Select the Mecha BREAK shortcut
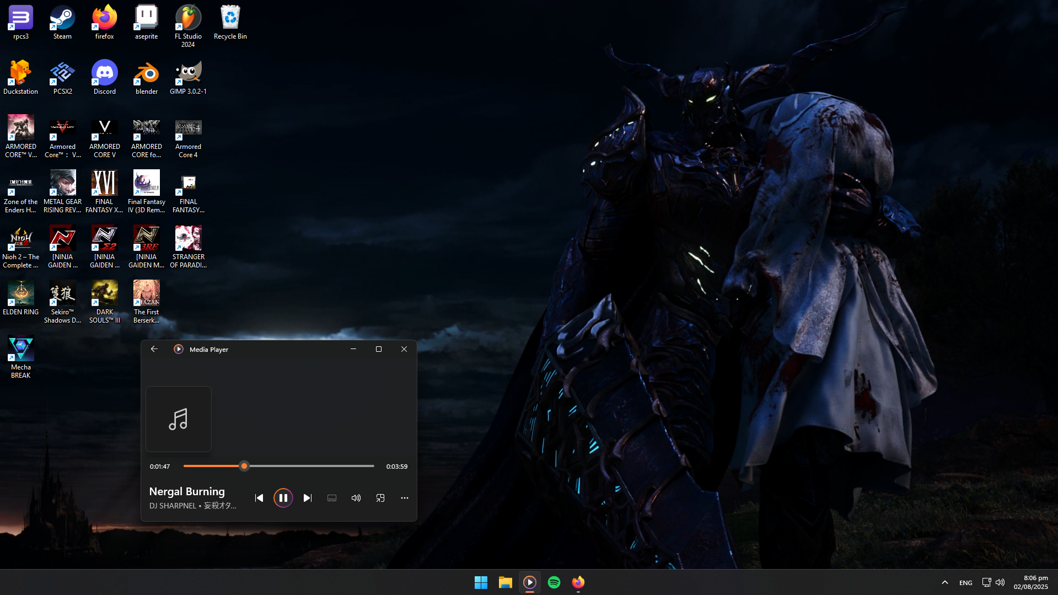Screen dimensions: 1058x595 [20, 357]
